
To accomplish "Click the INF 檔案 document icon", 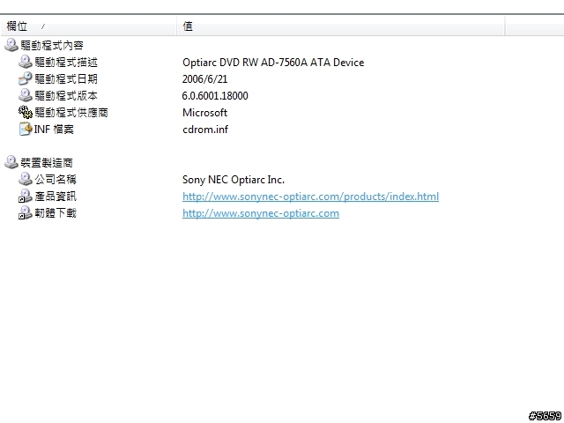I will coord(26,129).
